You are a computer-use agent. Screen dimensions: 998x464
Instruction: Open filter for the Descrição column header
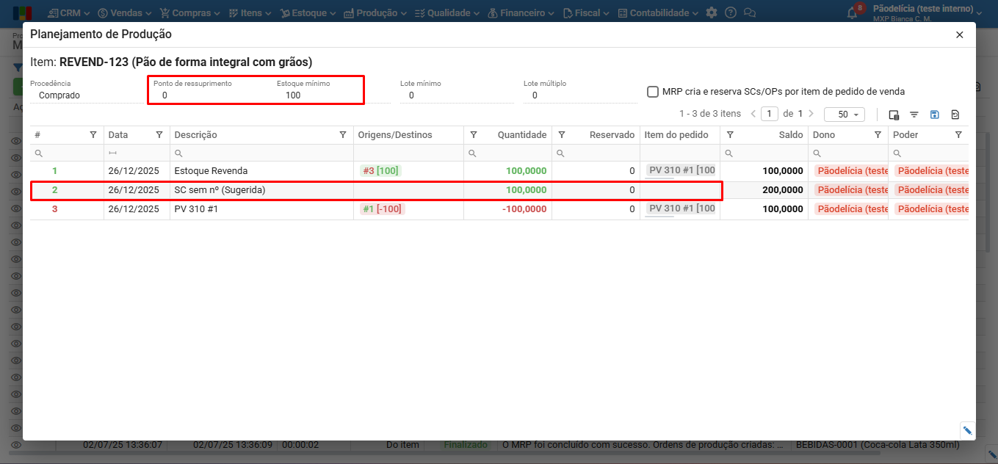point(343,135)
